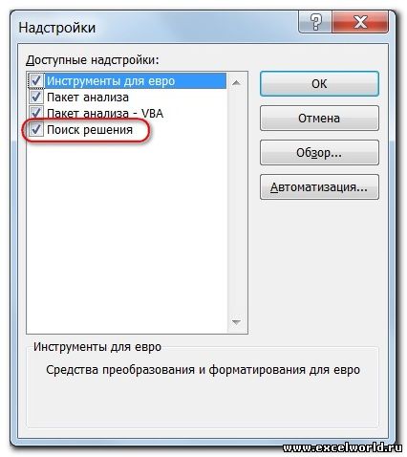407x457 pixels.
Task: Select the Инструменты для евро list entry
Action: click(111, 81)
